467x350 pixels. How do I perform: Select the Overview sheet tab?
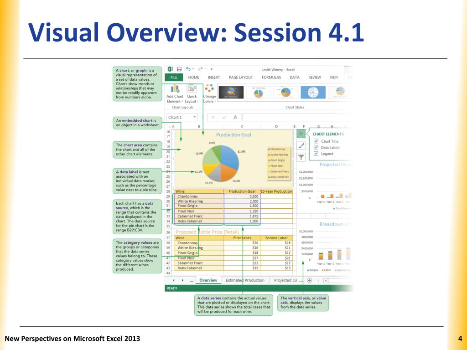[208, 280]
